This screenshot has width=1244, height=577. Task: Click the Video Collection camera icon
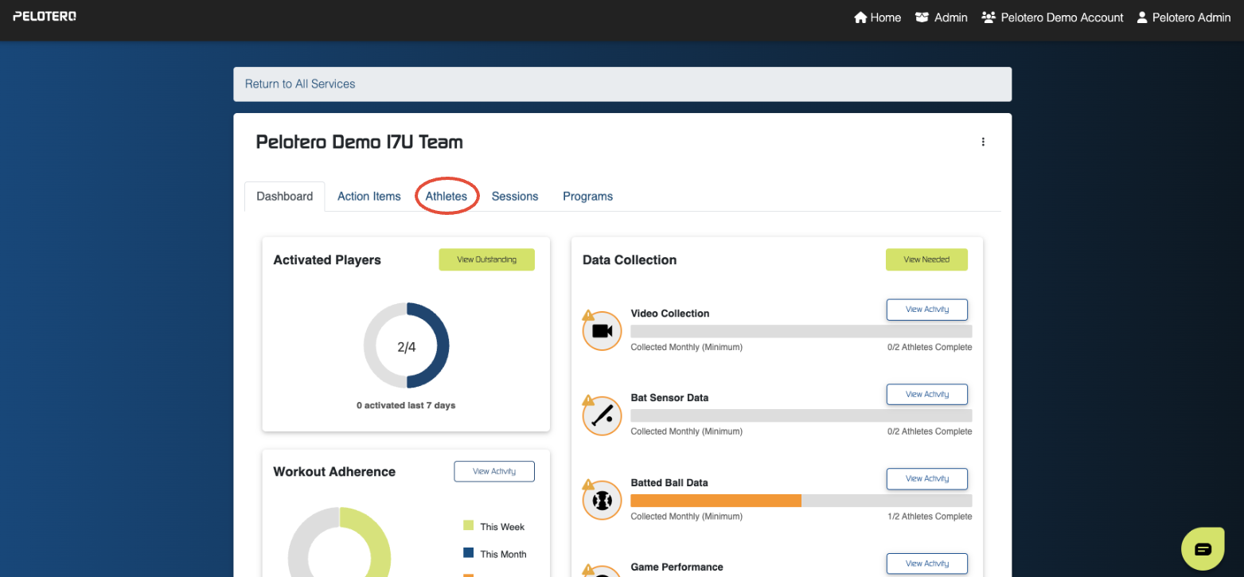(x=602, y=331)
